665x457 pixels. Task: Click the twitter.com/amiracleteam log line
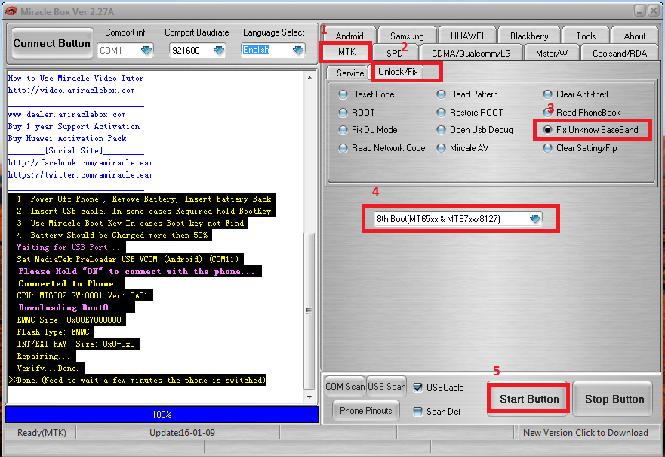81,174
